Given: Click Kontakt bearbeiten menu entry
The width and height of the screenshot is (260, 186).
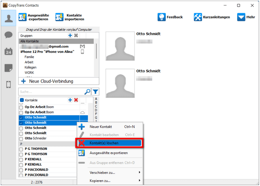Looking at the screenshot, I should pos(110,135).
